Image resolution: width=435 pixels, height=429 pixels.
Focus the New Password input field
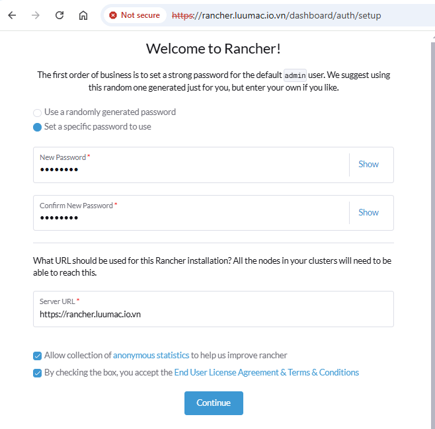tap(191, 165)
